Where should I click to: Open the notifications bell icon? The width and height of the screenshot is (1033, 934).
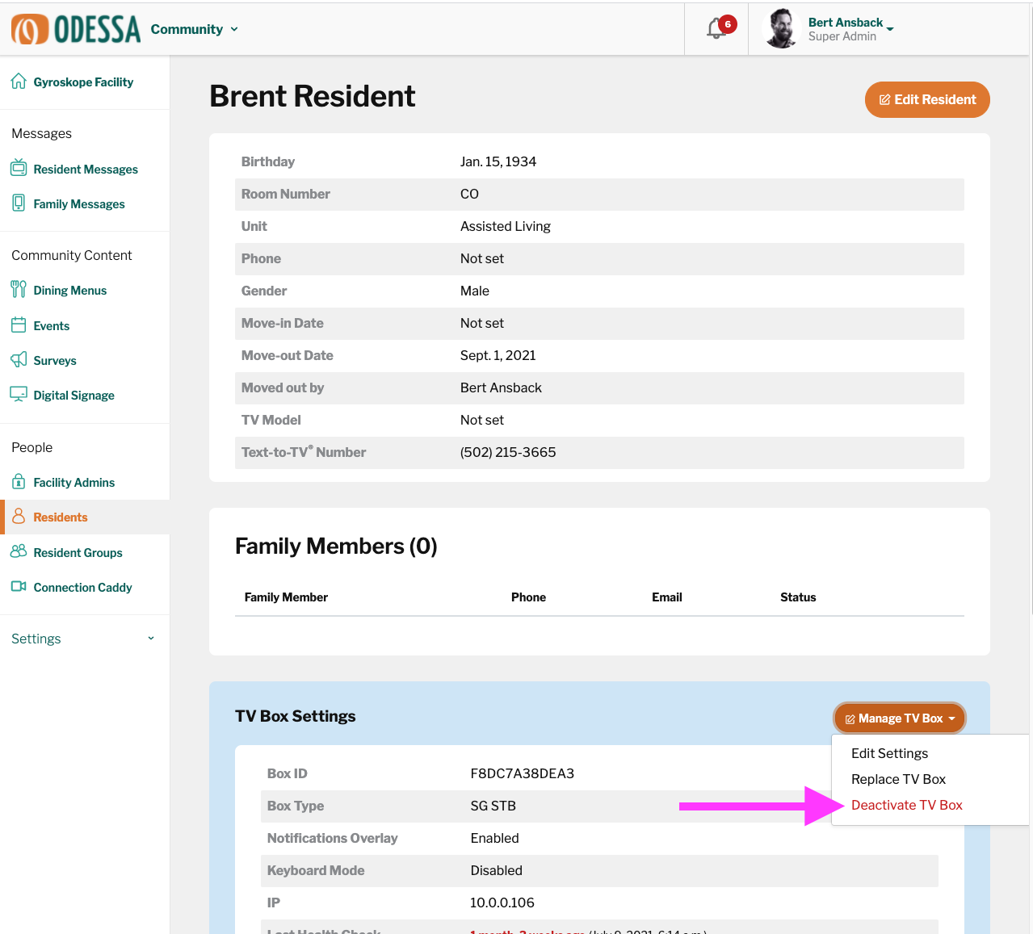point(716,30)
